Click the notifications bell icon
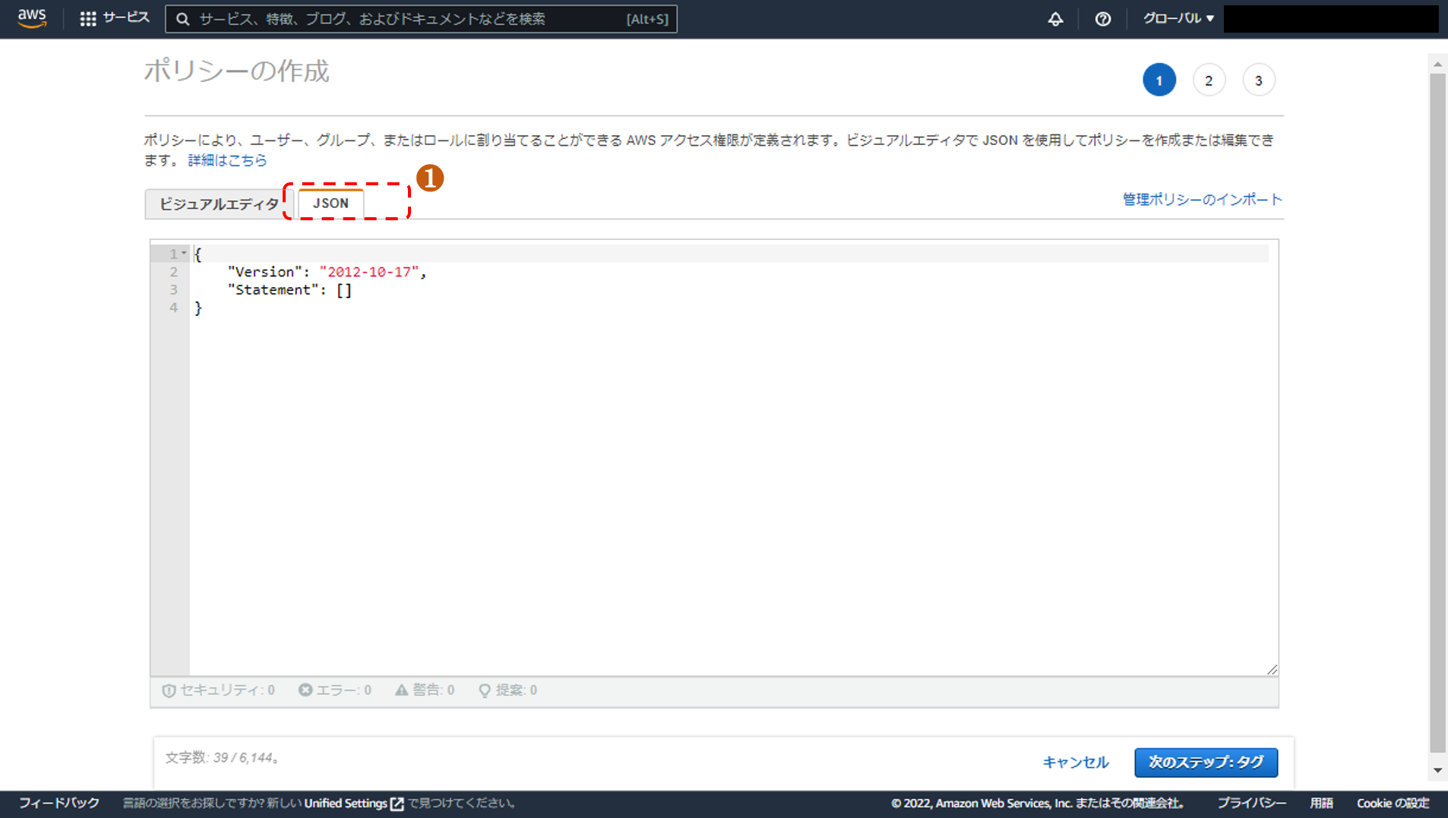 (1055, 19)
